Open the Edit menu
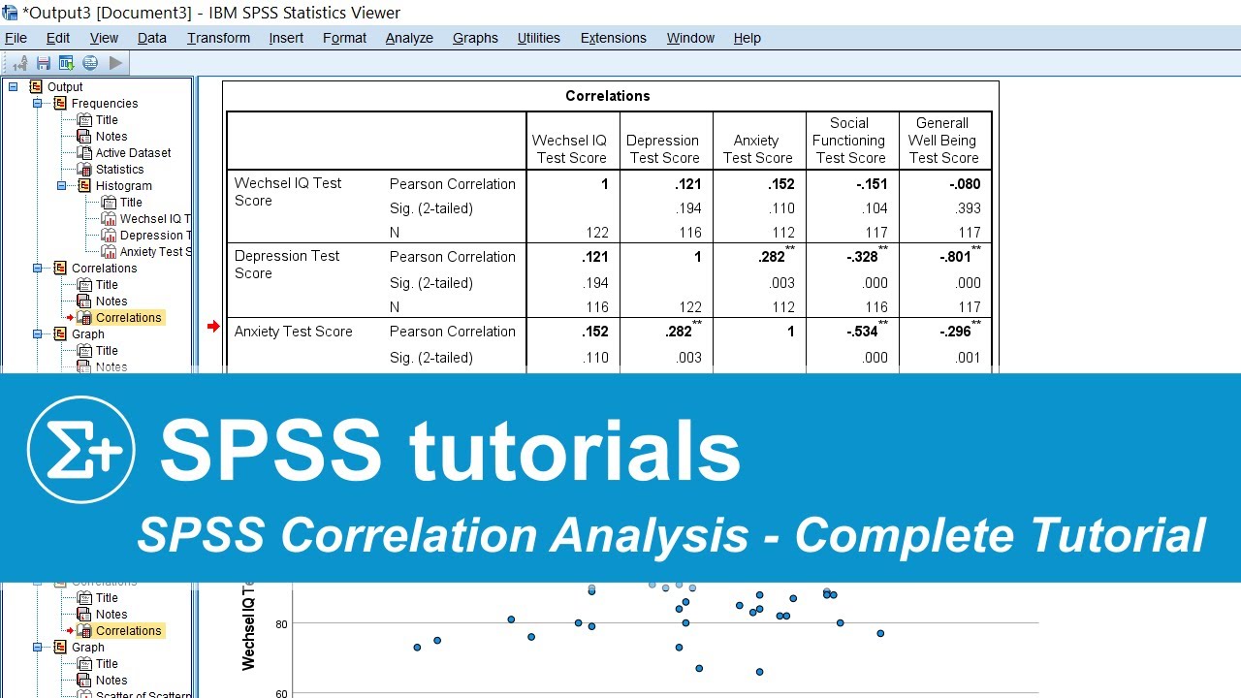The height and width of the screenshot is (698, 1241). tap(58, 38)
